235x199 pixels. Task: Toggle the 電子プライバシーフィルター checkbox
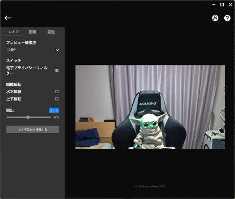(x=57, y=70)
